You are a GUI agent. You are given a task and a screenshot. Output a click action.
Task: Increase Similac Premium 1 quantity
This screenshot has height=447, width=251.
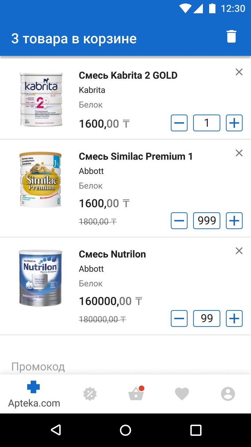point(234,221)
